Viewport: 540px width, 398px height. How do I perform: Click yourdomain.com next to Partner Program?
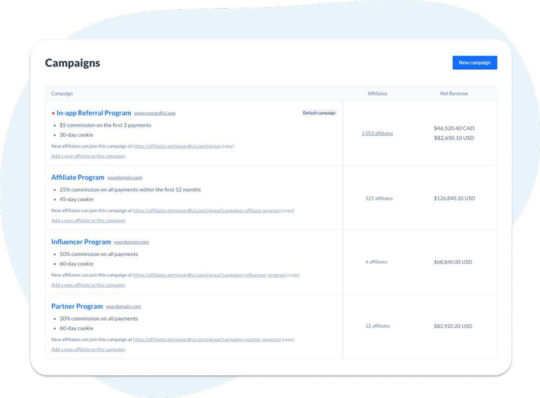tap(123, 307)
